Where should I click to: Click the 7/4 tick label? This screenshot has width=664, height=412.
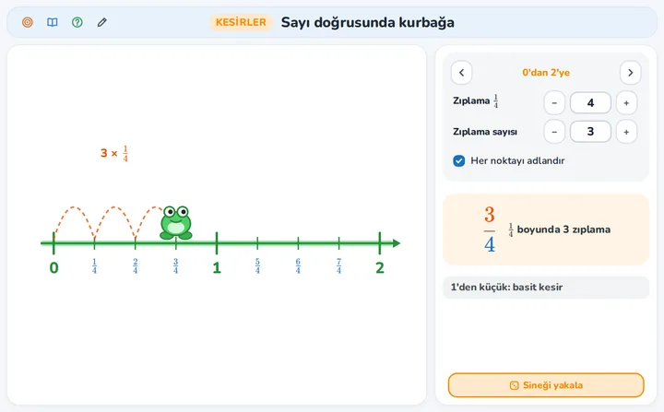coord(338,266)
